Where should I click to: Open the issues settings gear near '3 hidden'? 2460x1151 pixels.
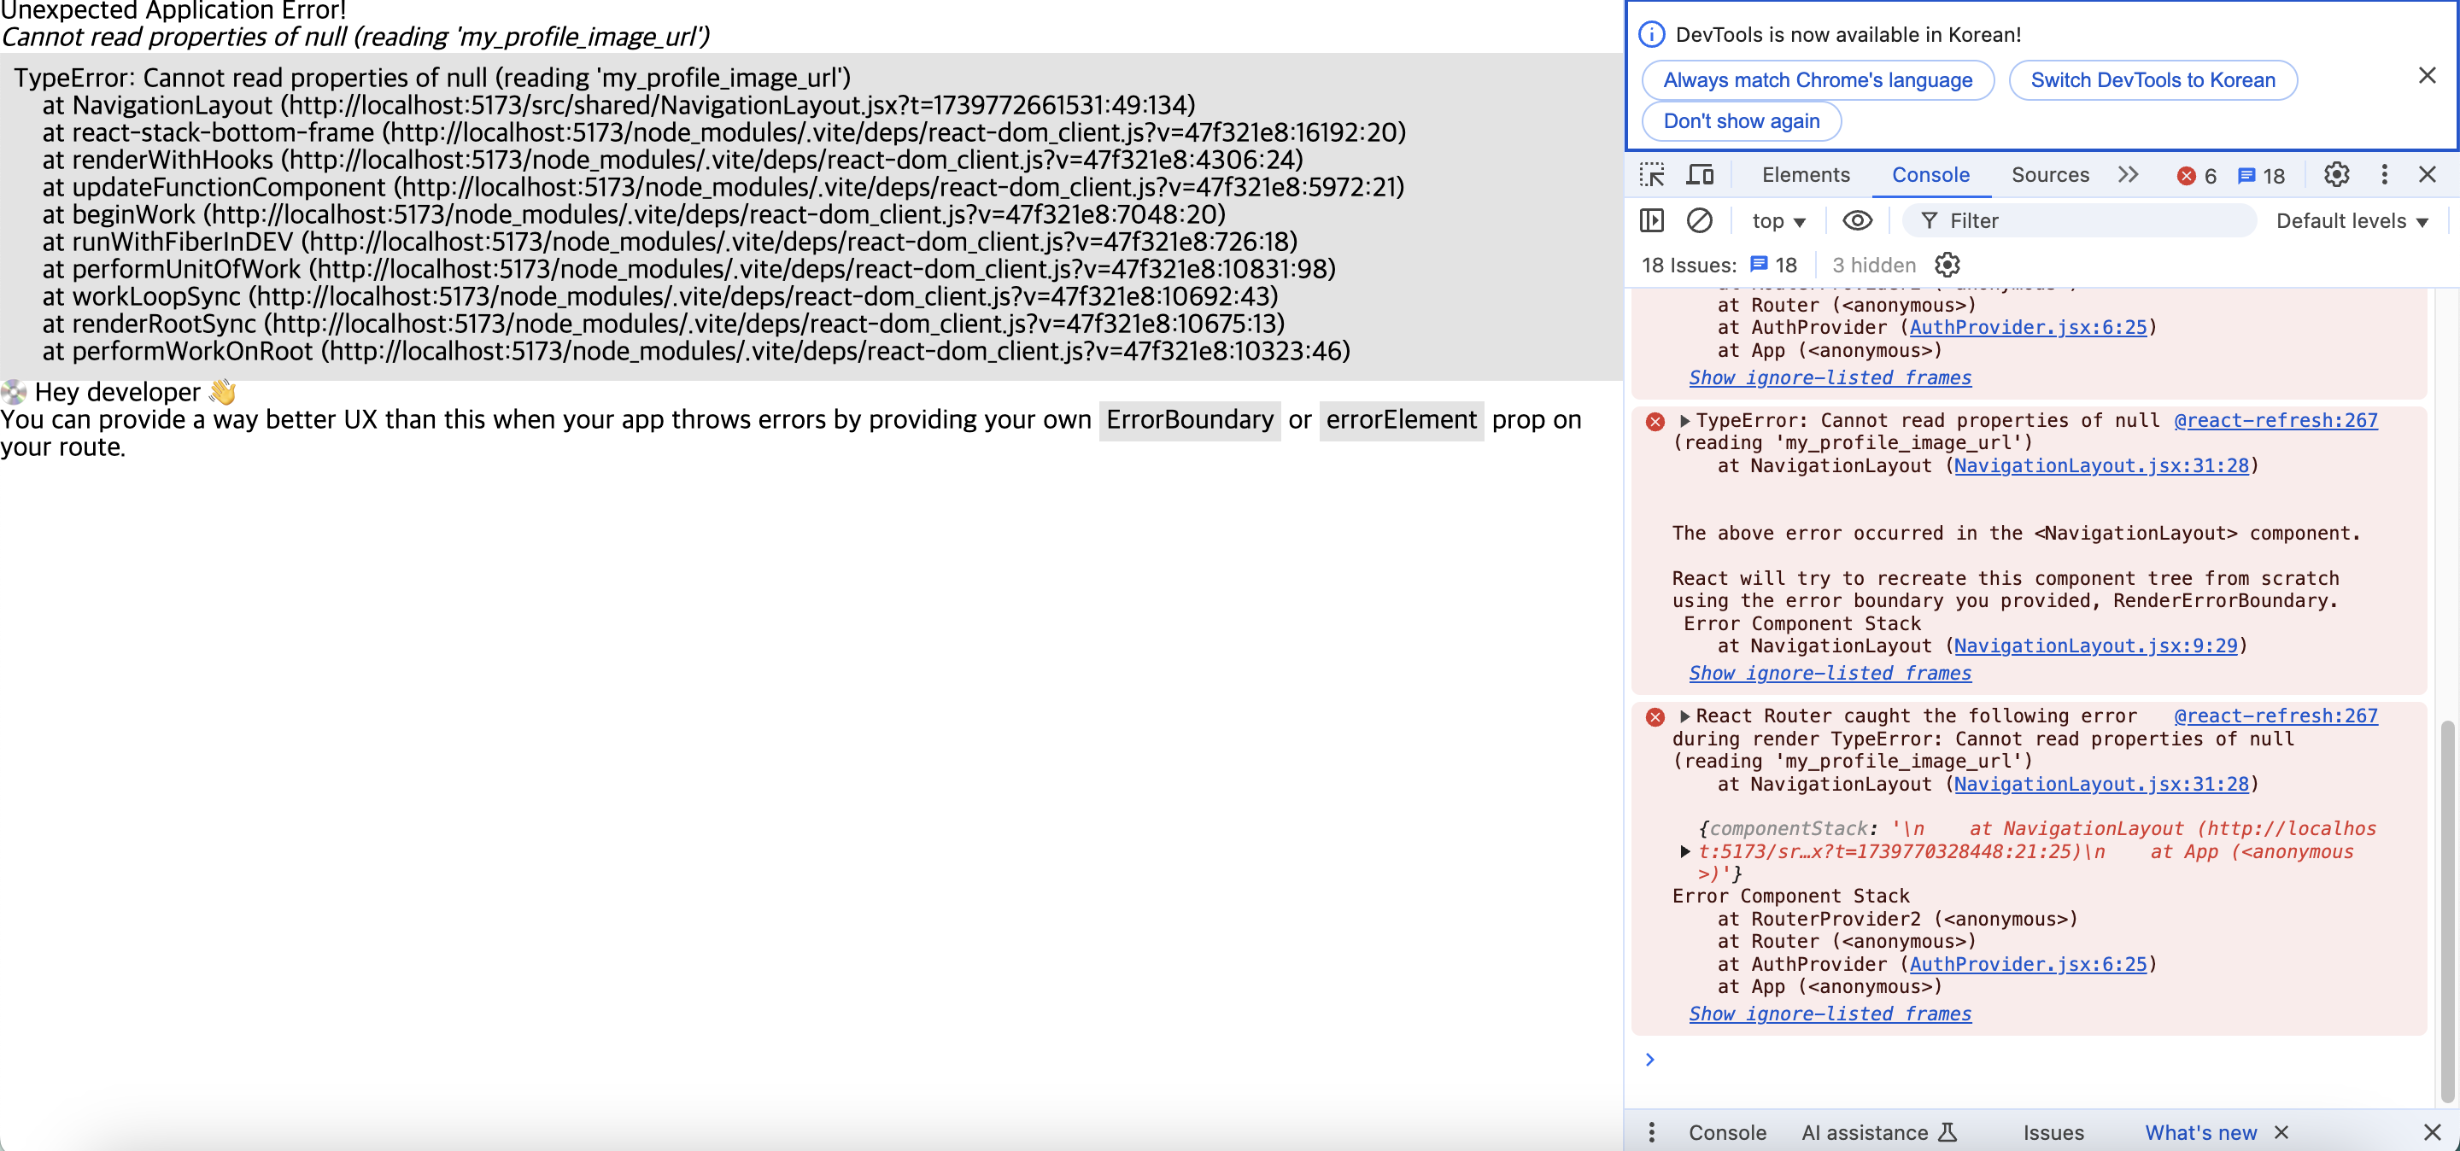1947,266
